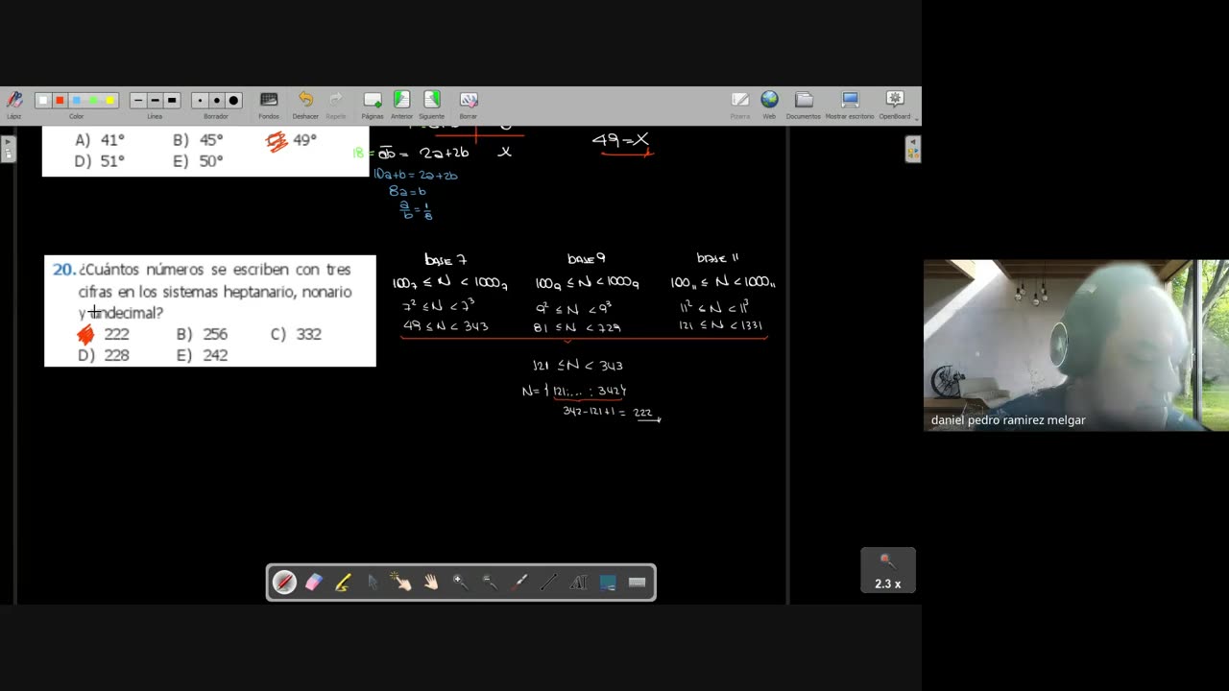Expand the left side panel tab
Image resolution: width=1229 pixels, height=691 pixels.
click(8, 149)
